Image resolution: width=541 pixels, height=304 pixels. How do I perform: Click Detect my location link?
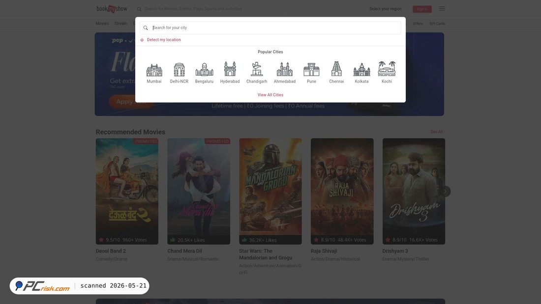coord(164,40)
